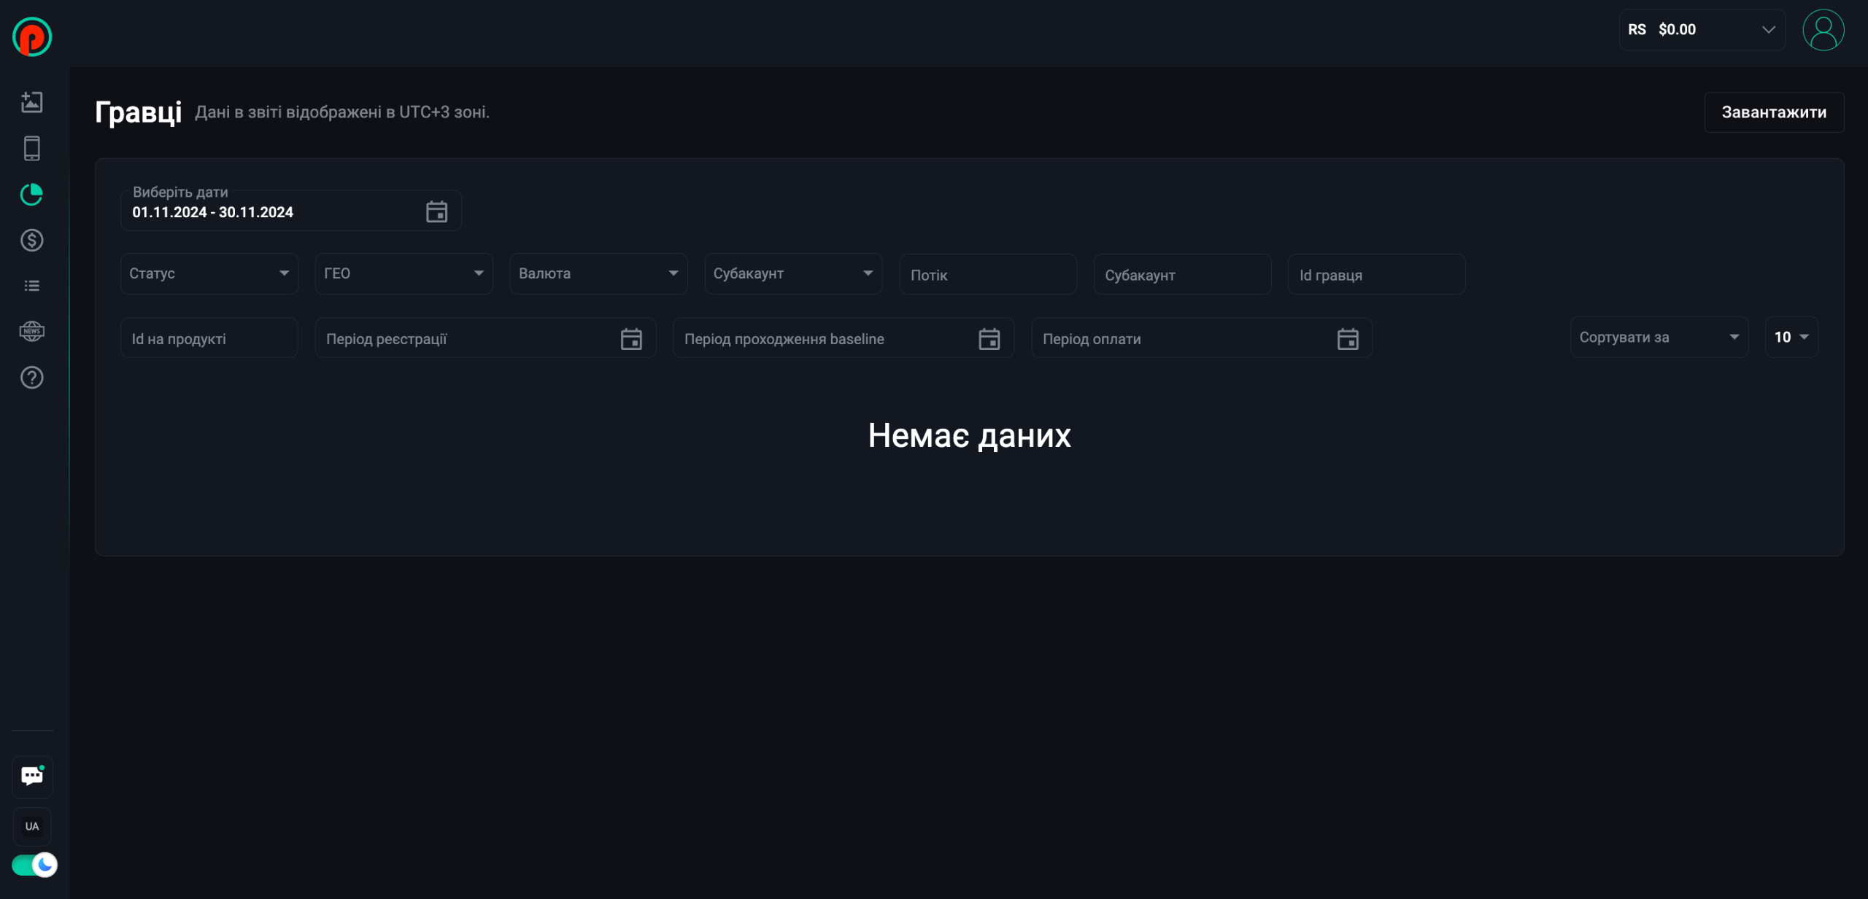
Task: Switch language with the UA button
Action: pos(32,826)
